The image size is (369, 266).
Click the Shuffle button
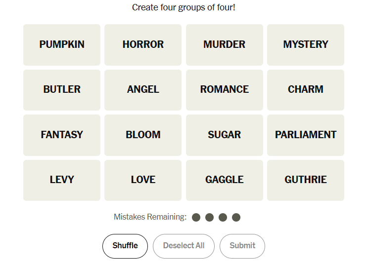point(125,246)
